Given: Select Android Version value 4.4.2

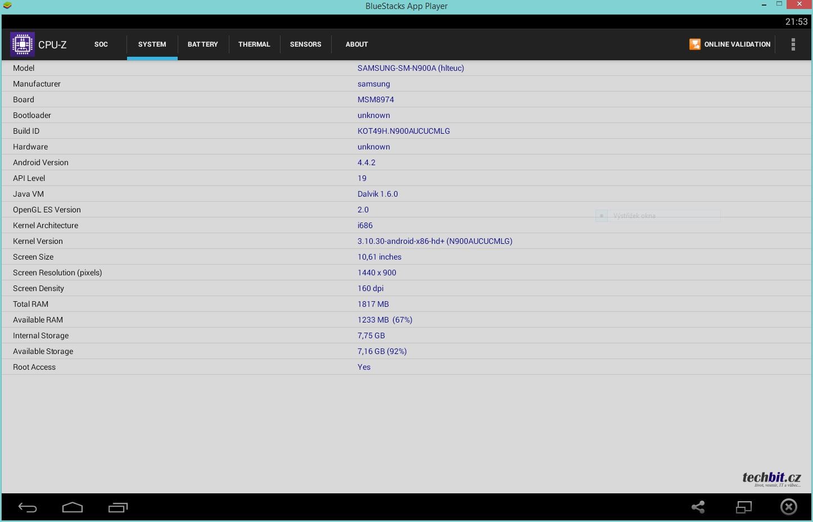Looking at the screenshot, I should [367, 162].
